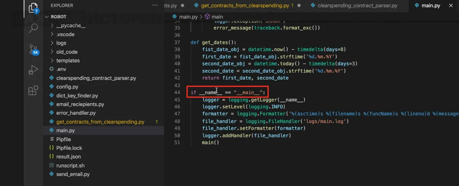Click the Pipfile.lock JSON braces icon
The height and width of the screenshot is (186, 459).
coord(52,148)
